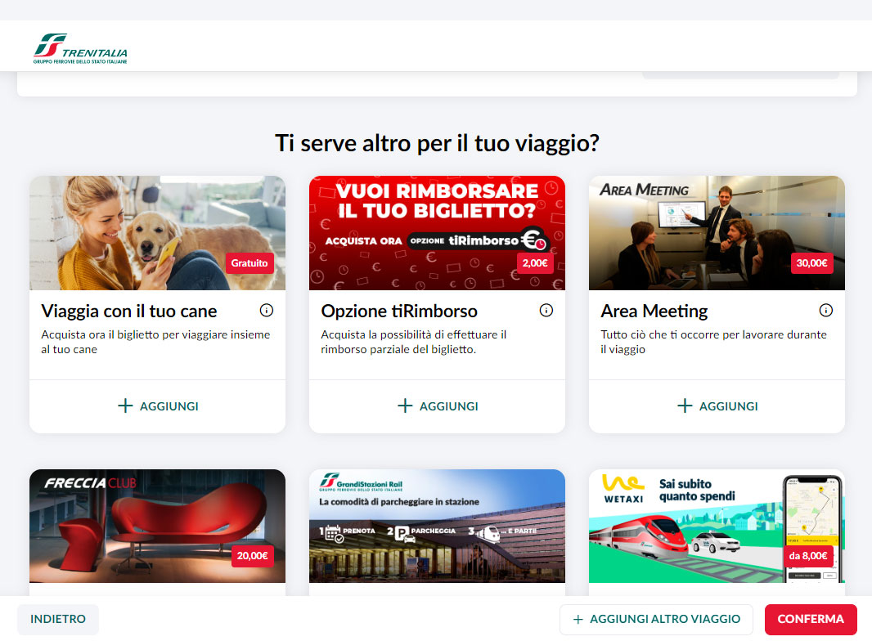The image size is (872, 641).
Task: Click the 30,00€ price badge
Action: [812, 263]
